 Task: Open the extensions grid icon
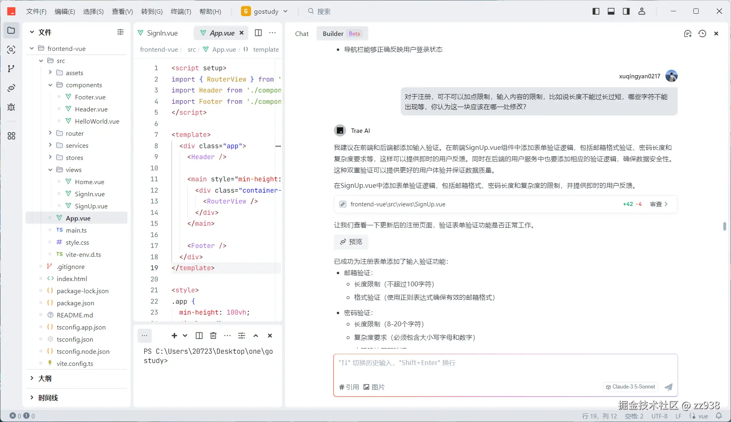[11, 136]
